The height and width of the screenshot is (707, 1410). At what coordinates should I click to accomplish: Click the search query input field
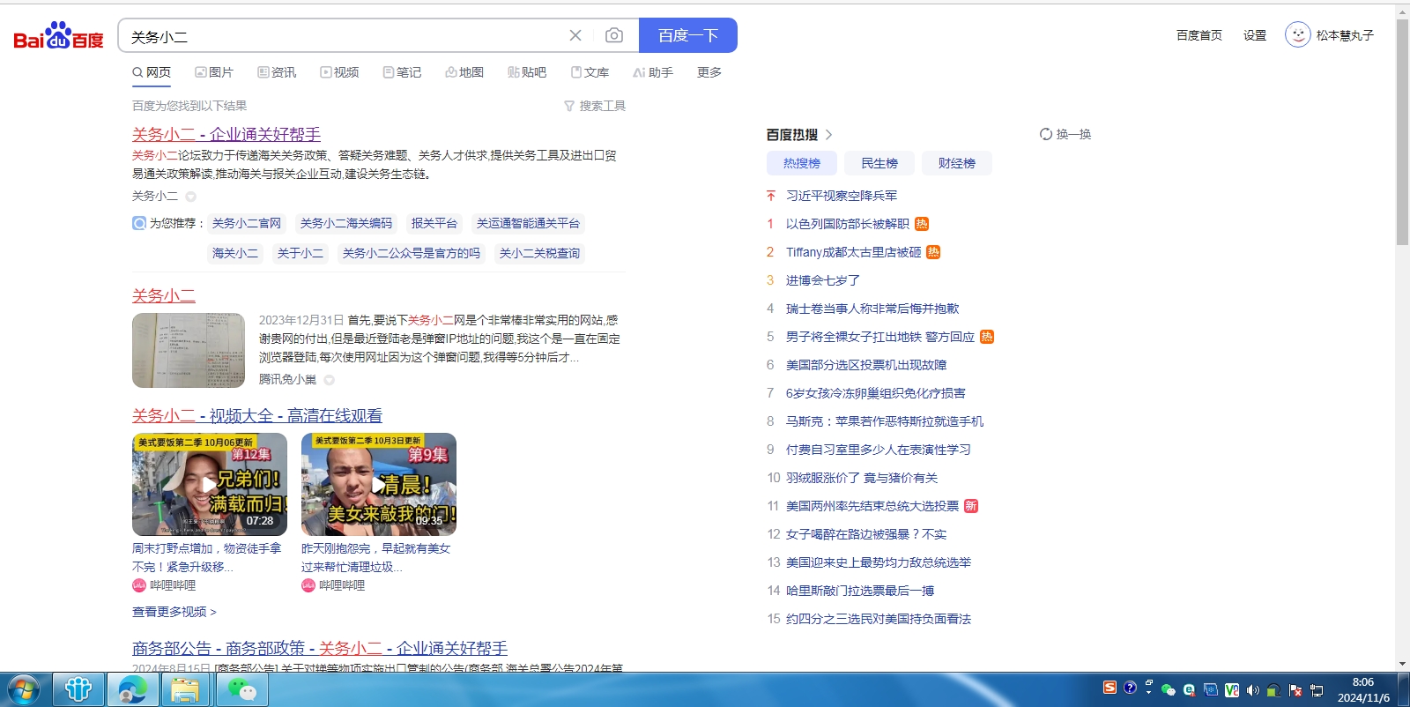(x=344, y=36)
